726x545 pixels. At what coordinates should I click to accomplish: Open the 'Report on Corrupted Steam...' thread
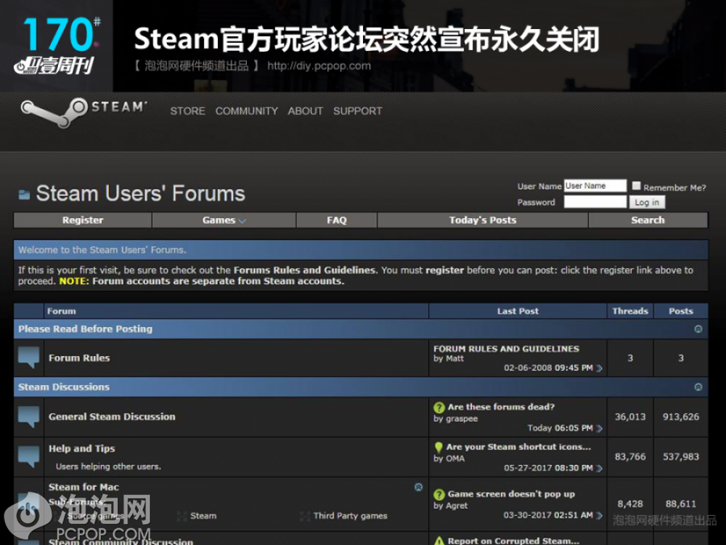(x=513, y=541)
